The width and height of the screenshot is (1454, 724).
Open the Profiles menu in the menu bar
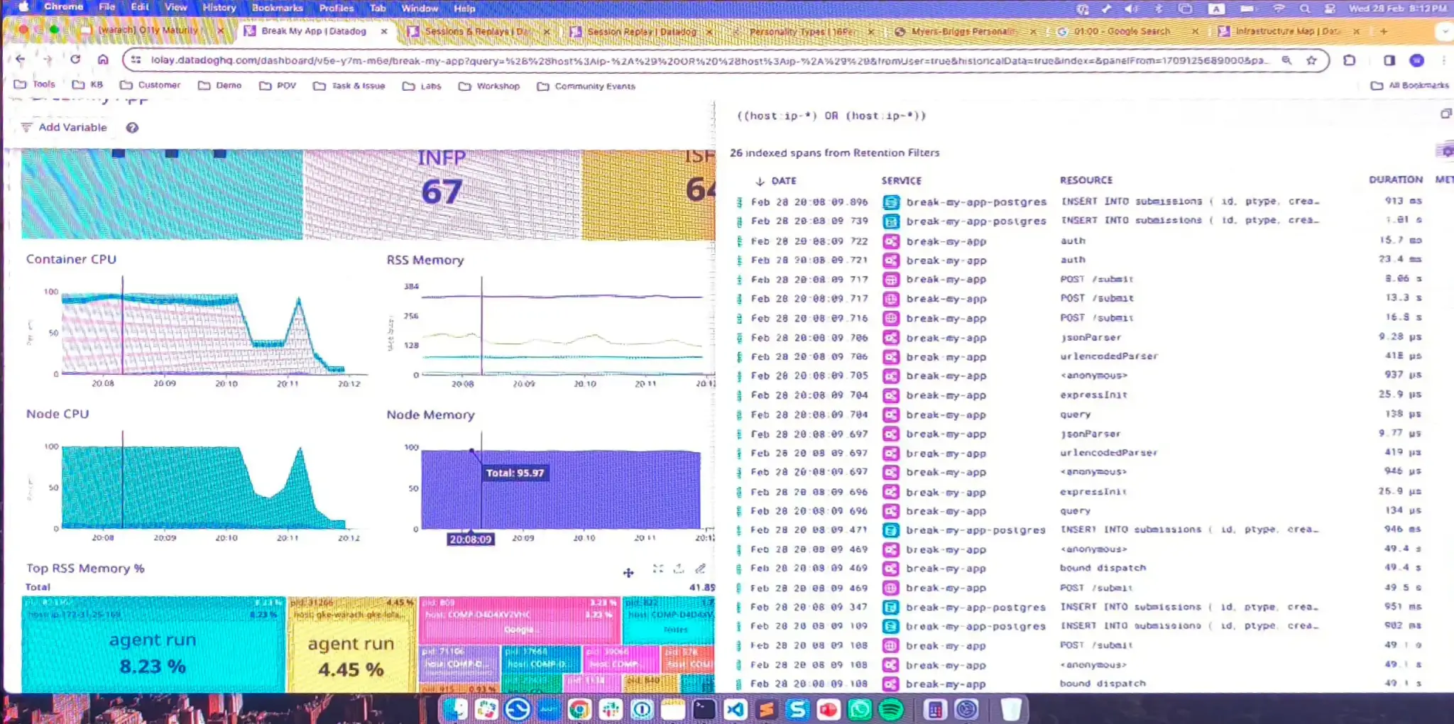pos(337,8)
